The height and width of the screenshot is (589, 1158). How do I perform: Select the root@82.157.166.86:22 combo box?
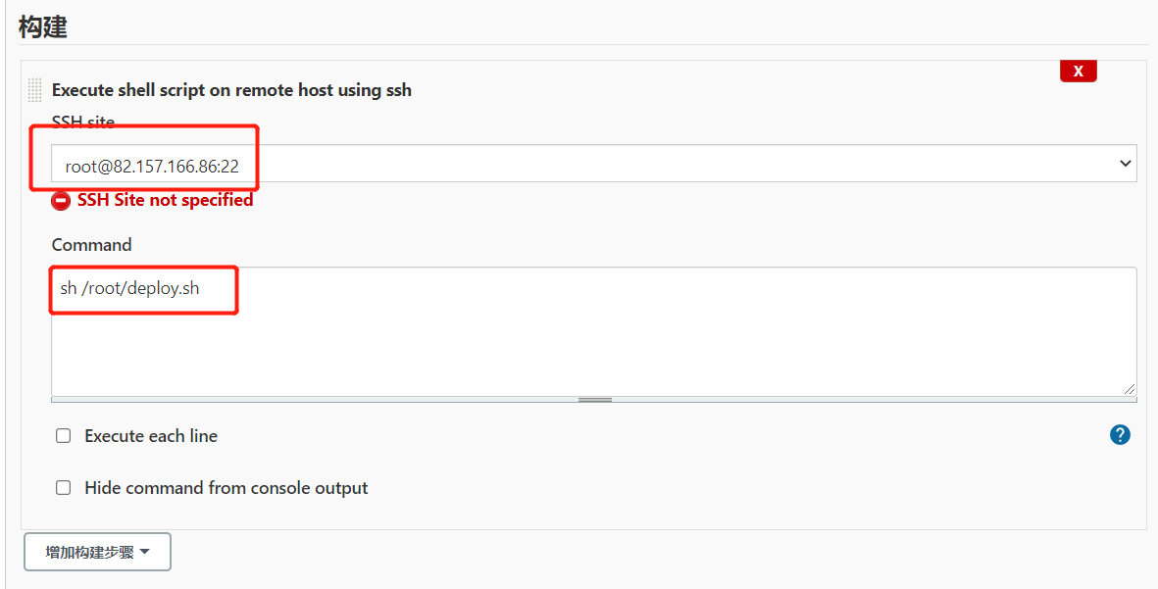(x=594, y=164)
